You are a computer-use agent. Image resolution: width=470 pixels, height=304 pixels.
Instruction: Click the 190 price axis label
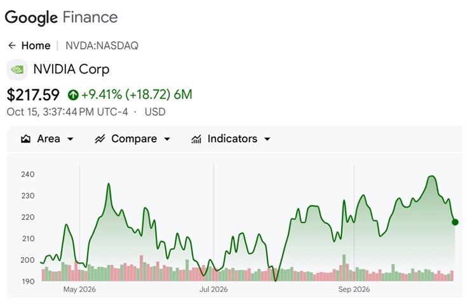click(27, 281)
